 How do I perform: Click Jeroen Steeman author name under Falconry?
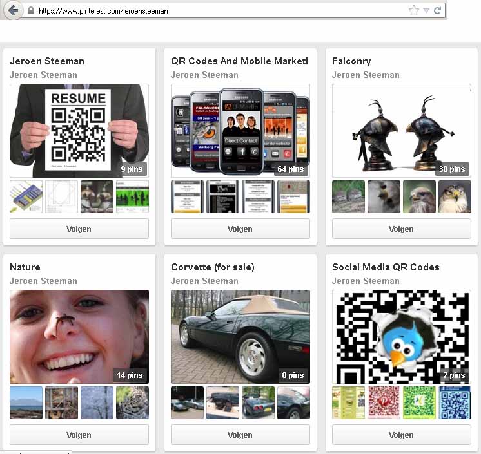[x=366, y=75]
